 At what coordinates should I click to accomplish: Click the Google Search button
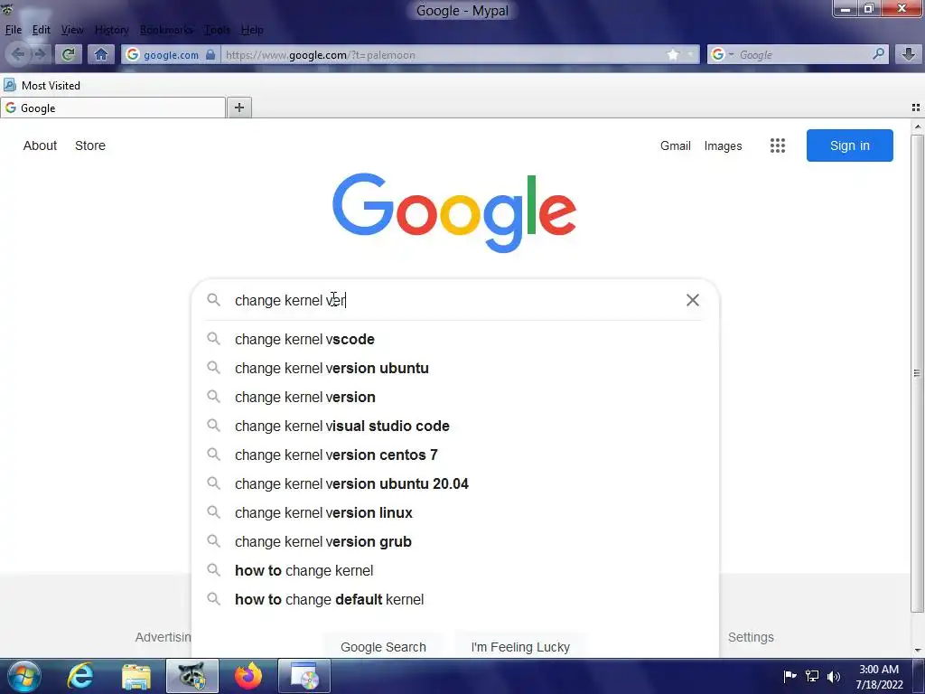(x=383, y=647)
